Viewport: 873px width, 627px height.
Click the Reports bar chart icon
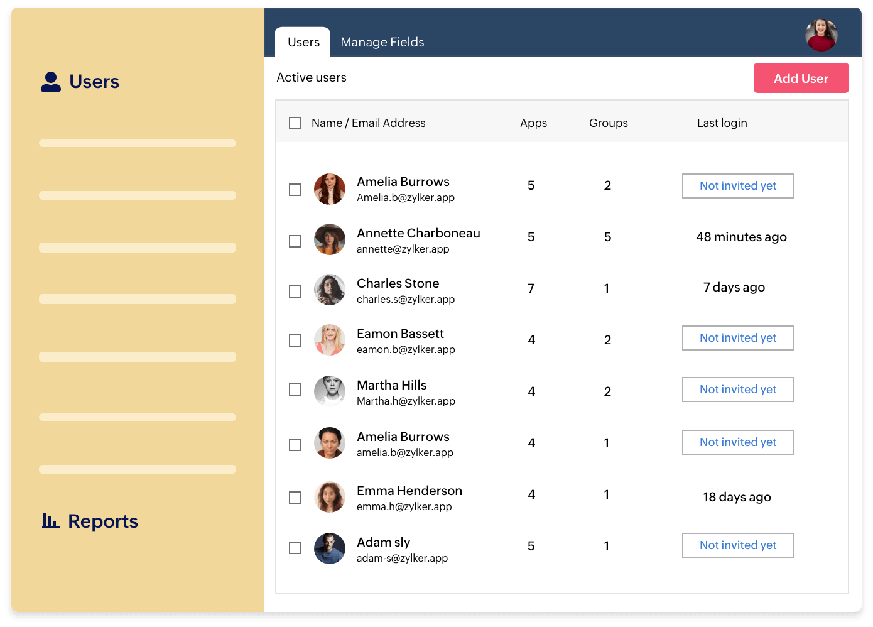click(x=50, y=521)
